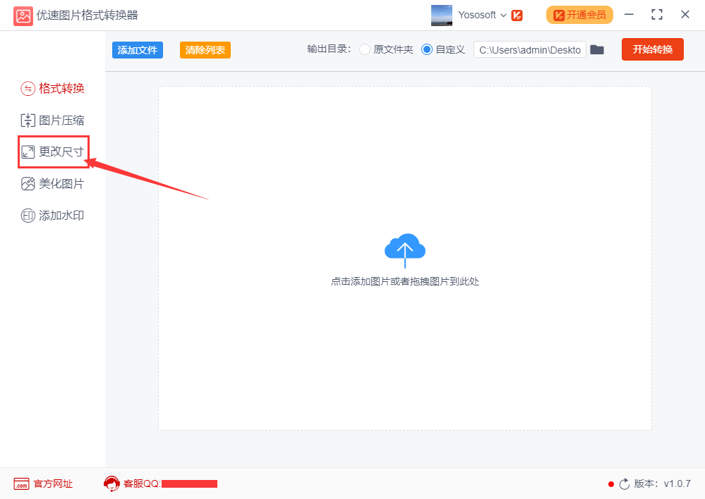Click the customer service QQ icon
Image resolution: width=705 pixels, height=499 pixels.
point(112,483)
